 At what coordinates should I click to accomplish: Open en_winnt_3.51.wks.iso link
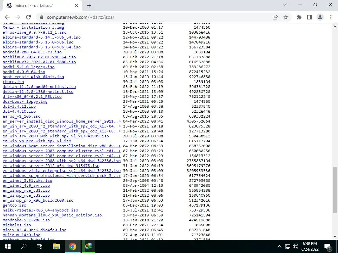click(x=27, y=181)
